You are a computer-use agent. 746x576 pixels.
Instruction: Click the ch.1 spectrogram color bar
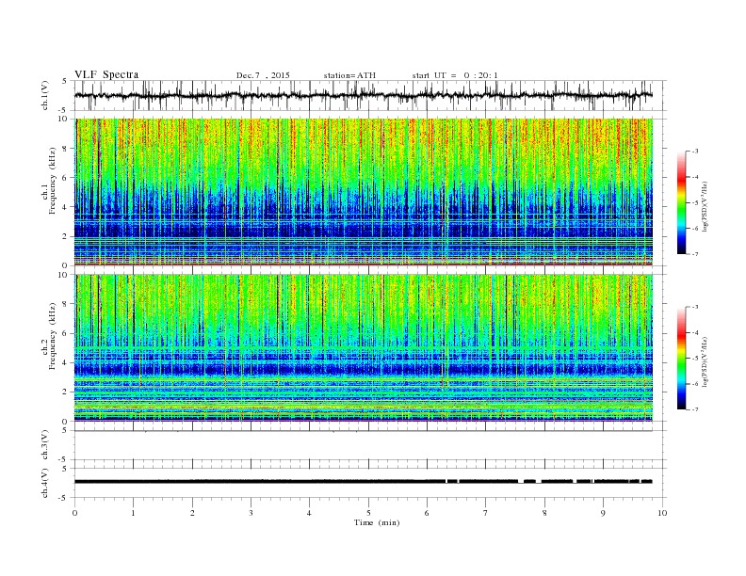coord(681,203)
